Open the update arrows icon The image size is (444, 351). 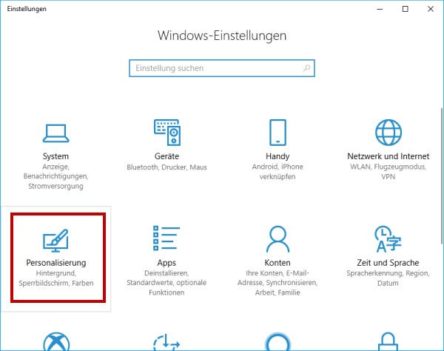(166, 342)
